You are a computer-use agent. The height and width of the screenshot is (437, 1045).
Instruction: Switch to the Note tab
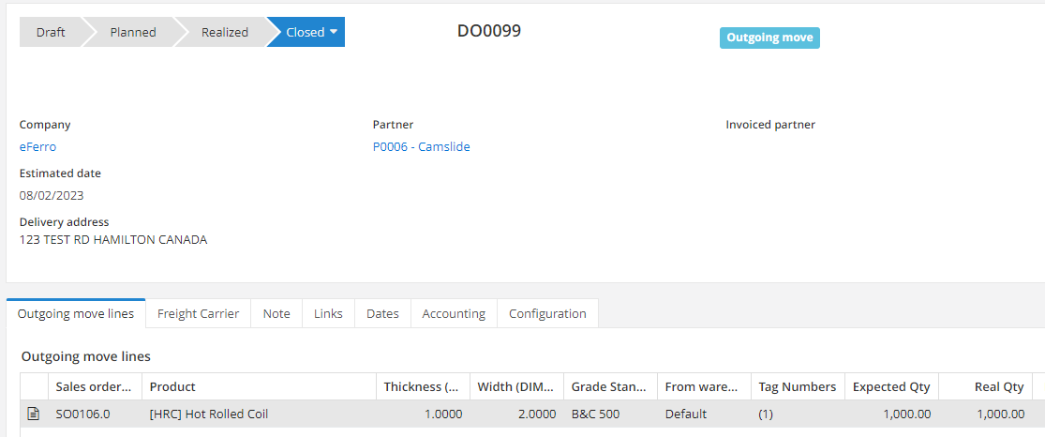coord(276,313)
